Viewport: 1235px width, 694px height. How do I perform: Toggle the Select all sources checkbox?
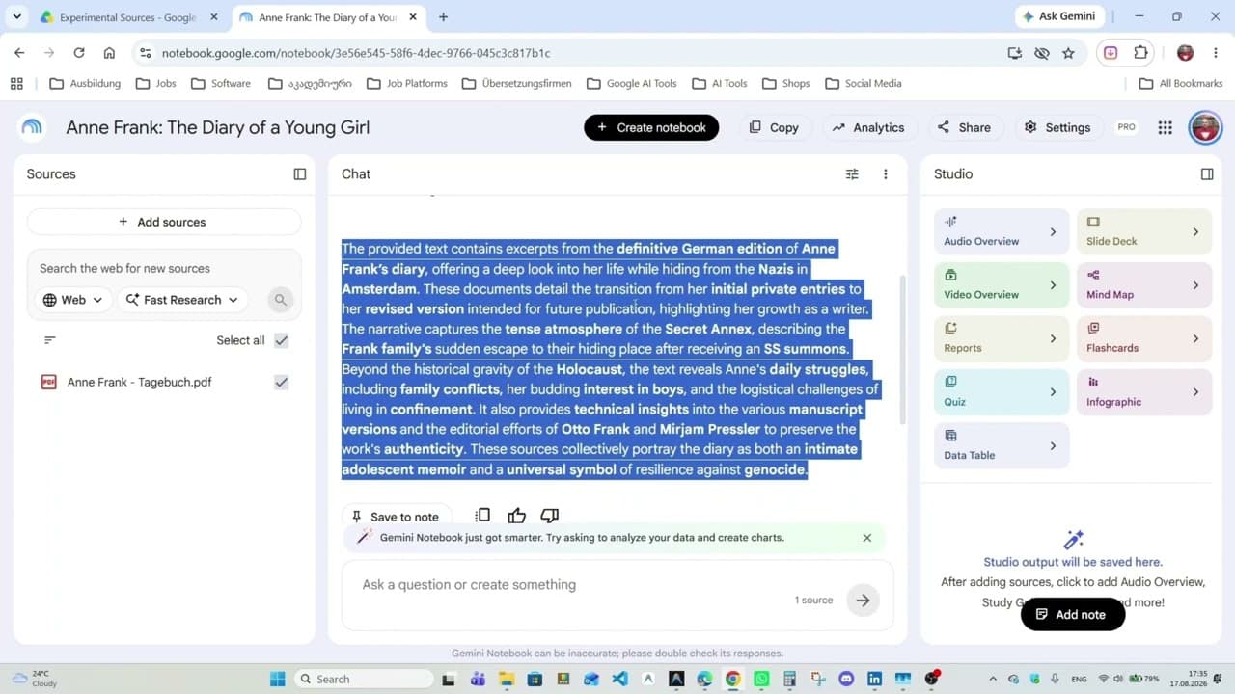(x=281, y=340)
